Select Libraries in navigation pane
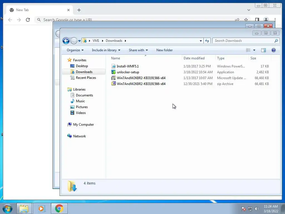 click(79, 89)
